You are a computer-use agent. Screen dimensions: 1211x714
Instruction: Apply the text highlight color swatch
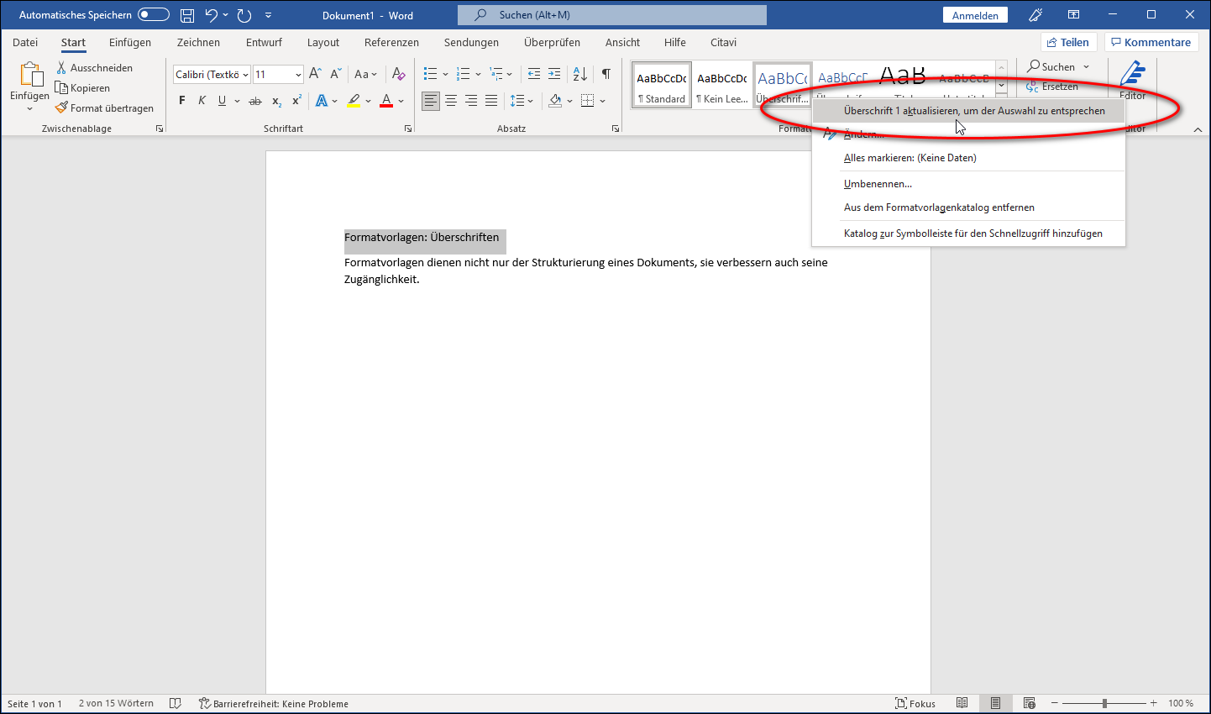(354, 101)
